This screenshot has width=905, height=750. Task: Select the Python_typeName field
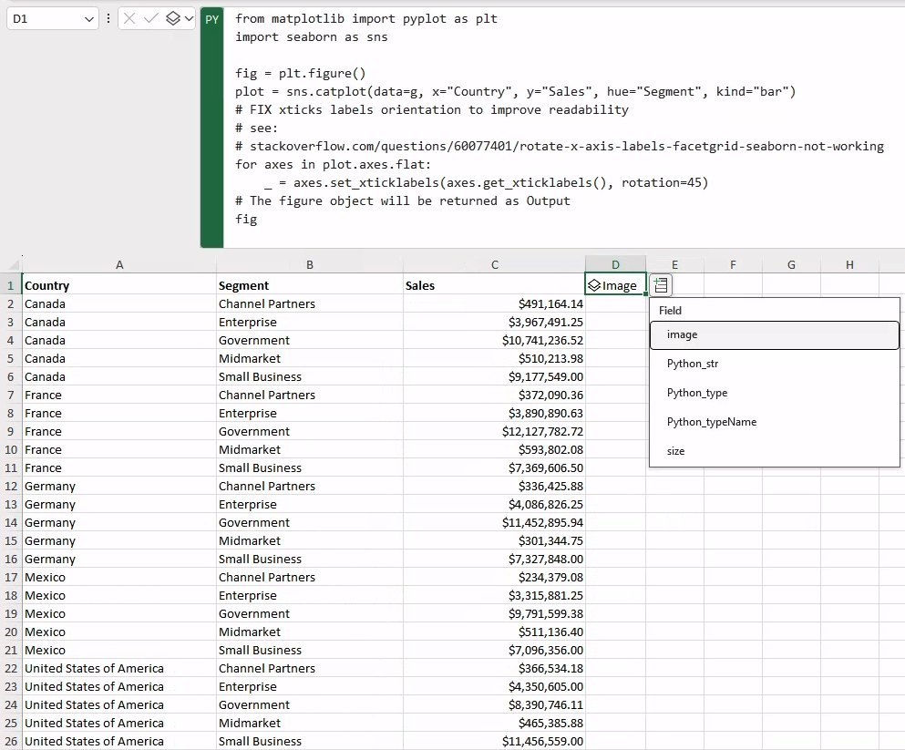[774, 422]
